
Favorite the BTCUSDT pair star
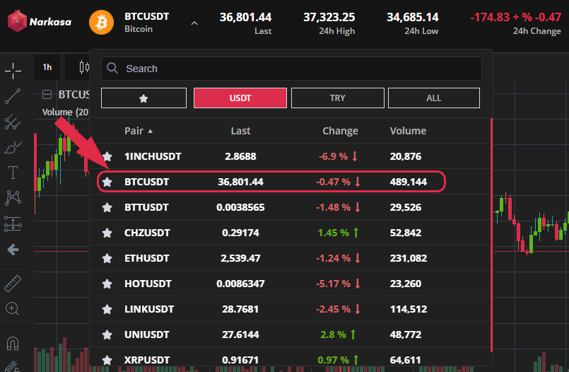tap(107, 182)
